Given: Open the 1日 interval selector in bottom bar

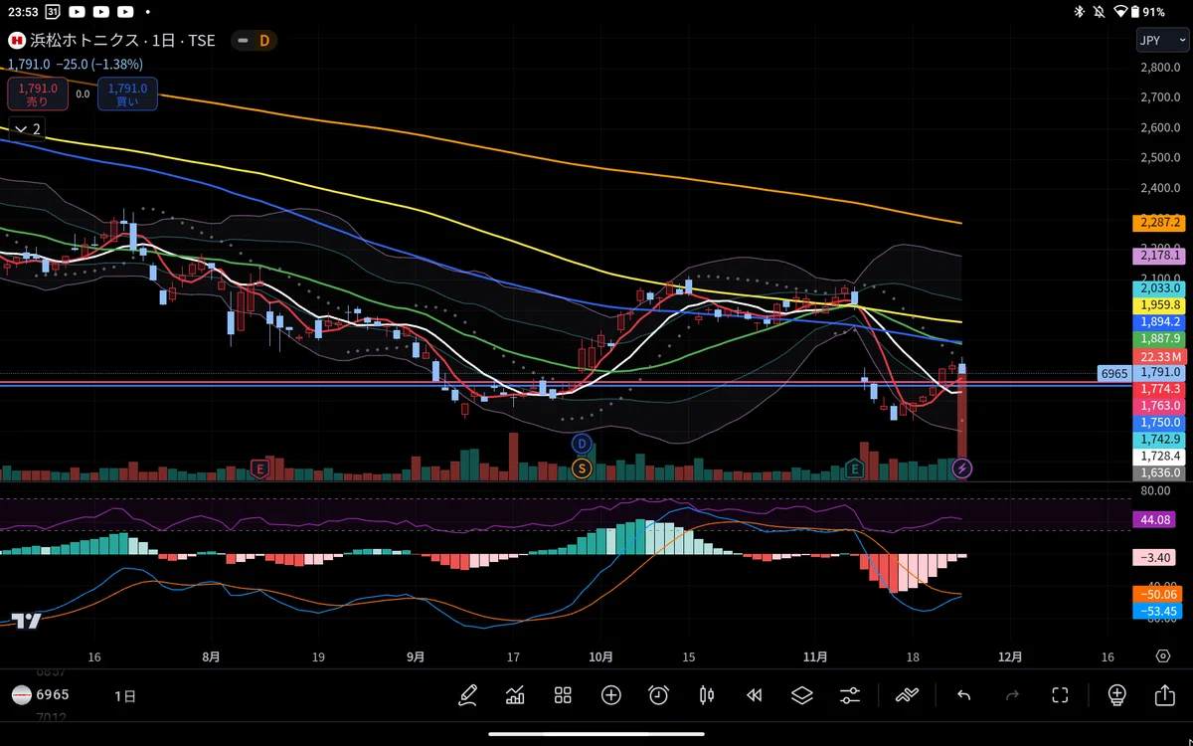Looking at the screenshot, I should pos(124,695).
